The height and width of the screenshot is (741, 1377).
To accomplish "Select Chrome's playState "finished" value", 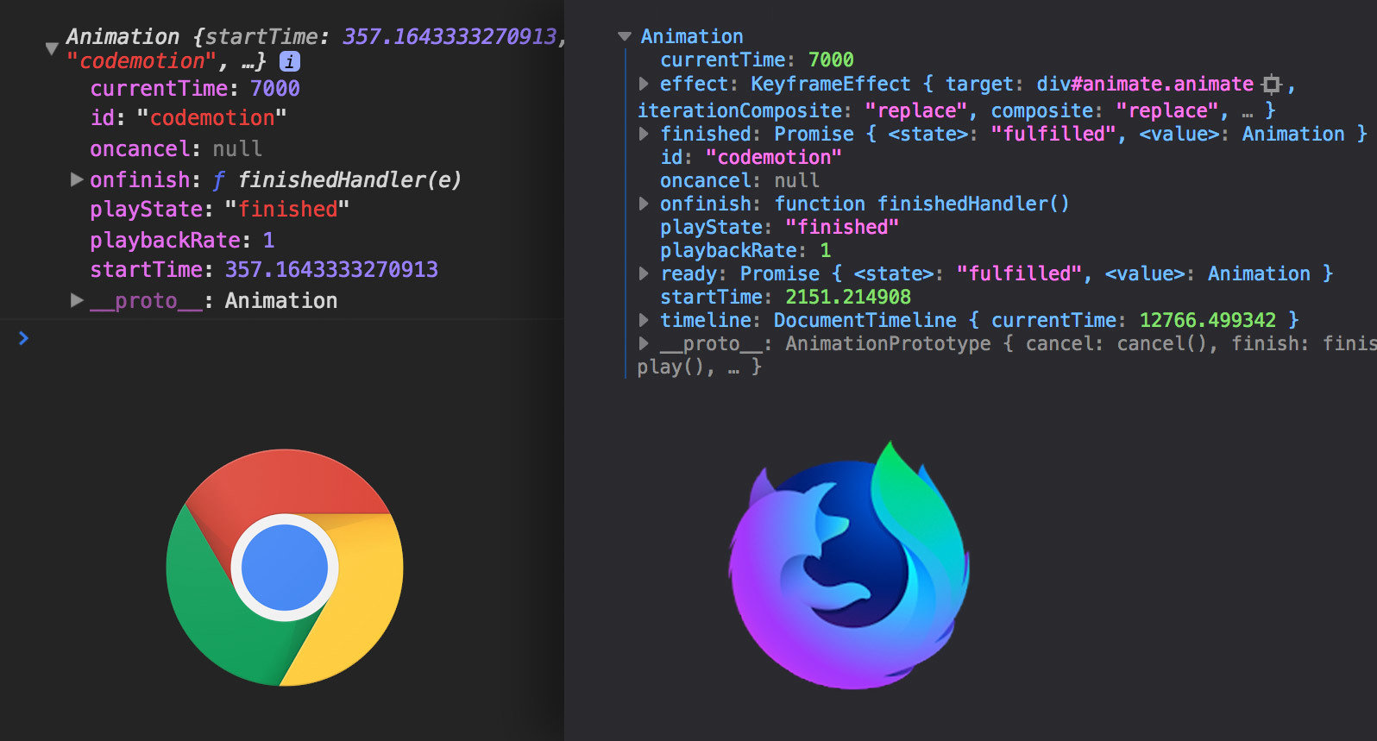I will click(x=287, y=210).
